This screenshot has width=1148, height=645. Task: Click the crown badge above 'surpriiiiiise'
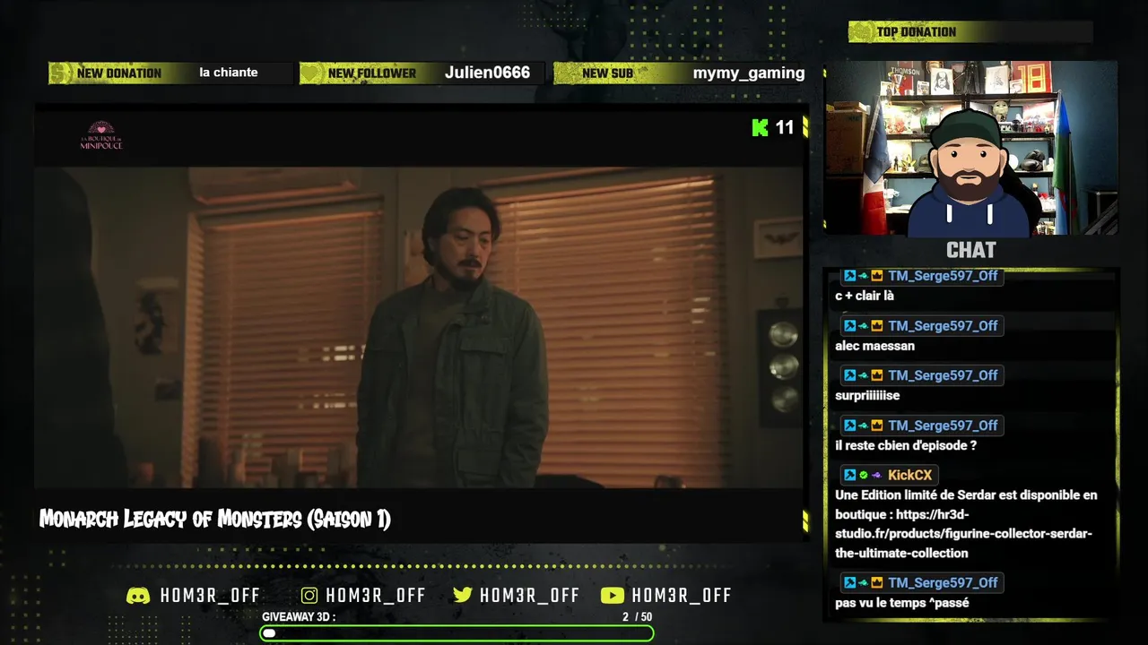tap(877, 375)
